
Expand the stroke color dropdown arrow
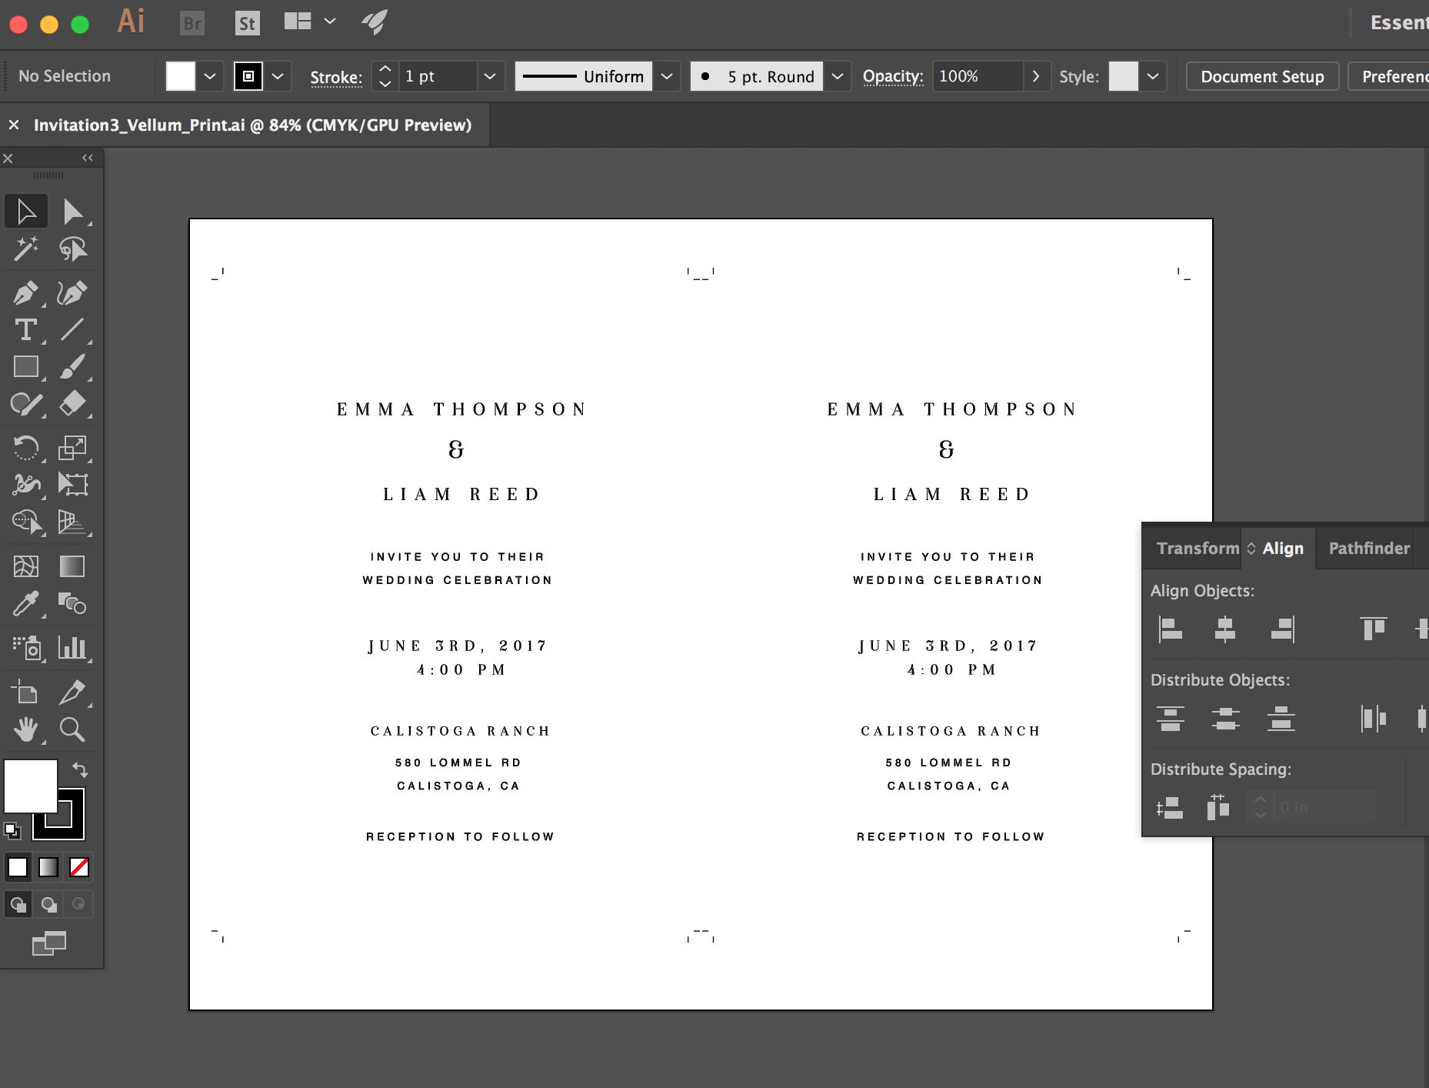click(x=278, y=76)
